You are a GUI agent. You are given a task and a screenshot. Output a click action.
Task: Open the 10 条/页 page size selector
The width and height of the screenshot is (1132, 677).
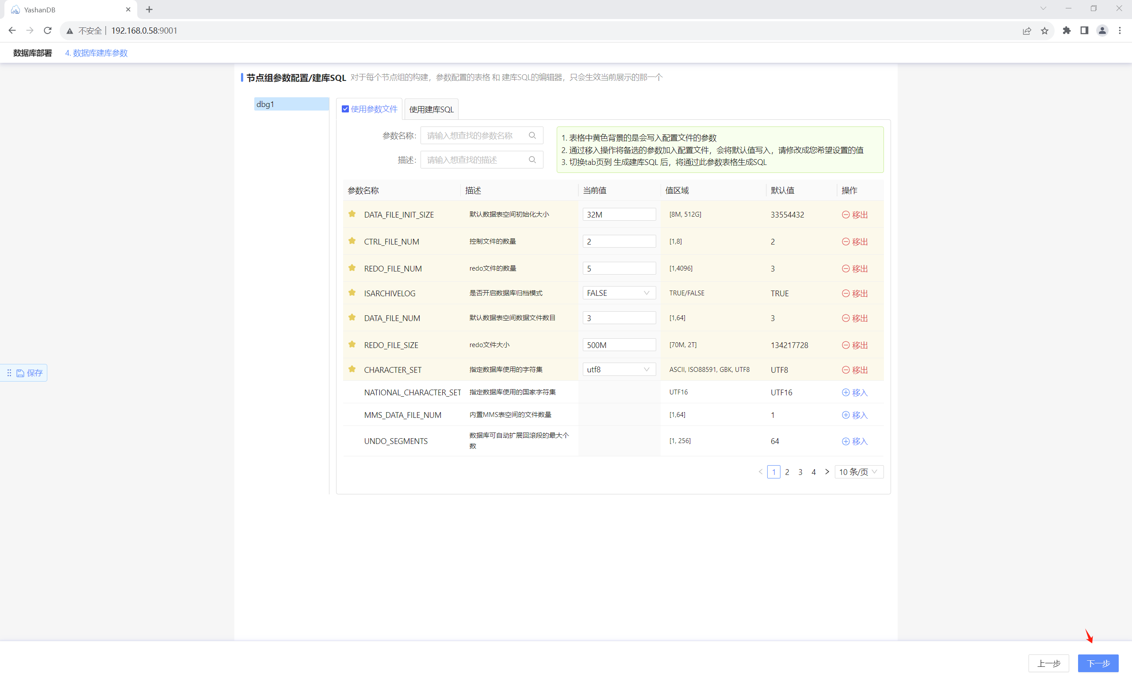pos(858,472)
